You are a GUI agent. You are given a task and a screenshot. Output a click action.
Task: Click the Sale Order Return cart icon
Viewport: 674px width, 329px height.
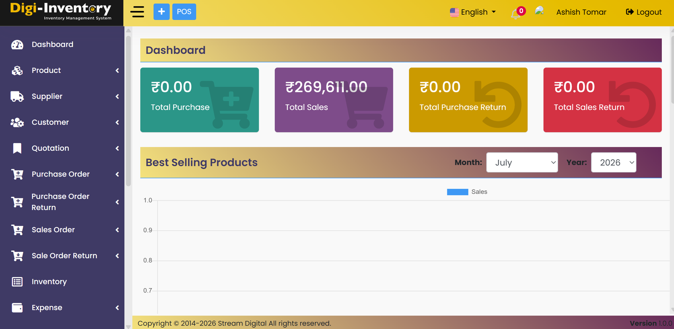[17, 256]
